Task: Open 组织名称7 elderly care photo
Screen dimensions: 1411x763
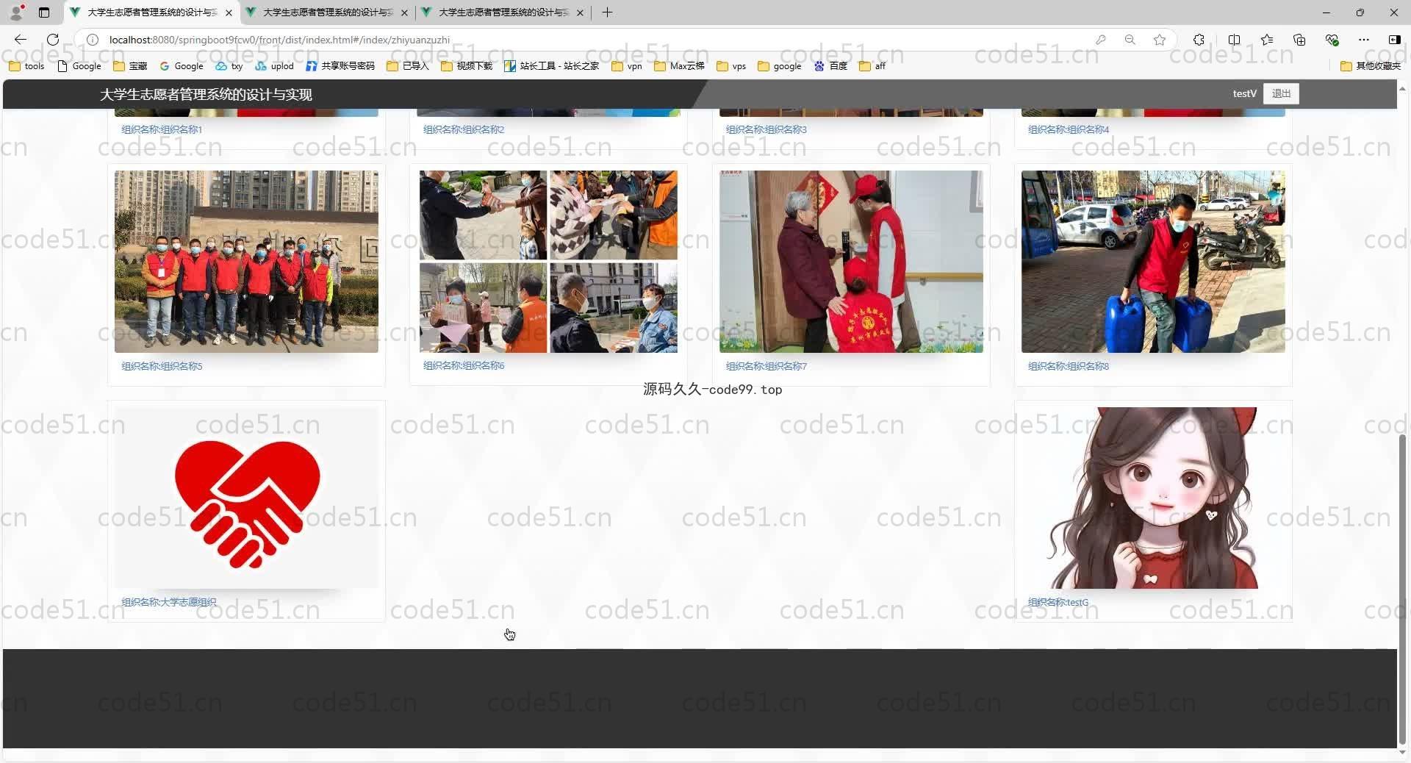Action: click(x=851, y=262)
